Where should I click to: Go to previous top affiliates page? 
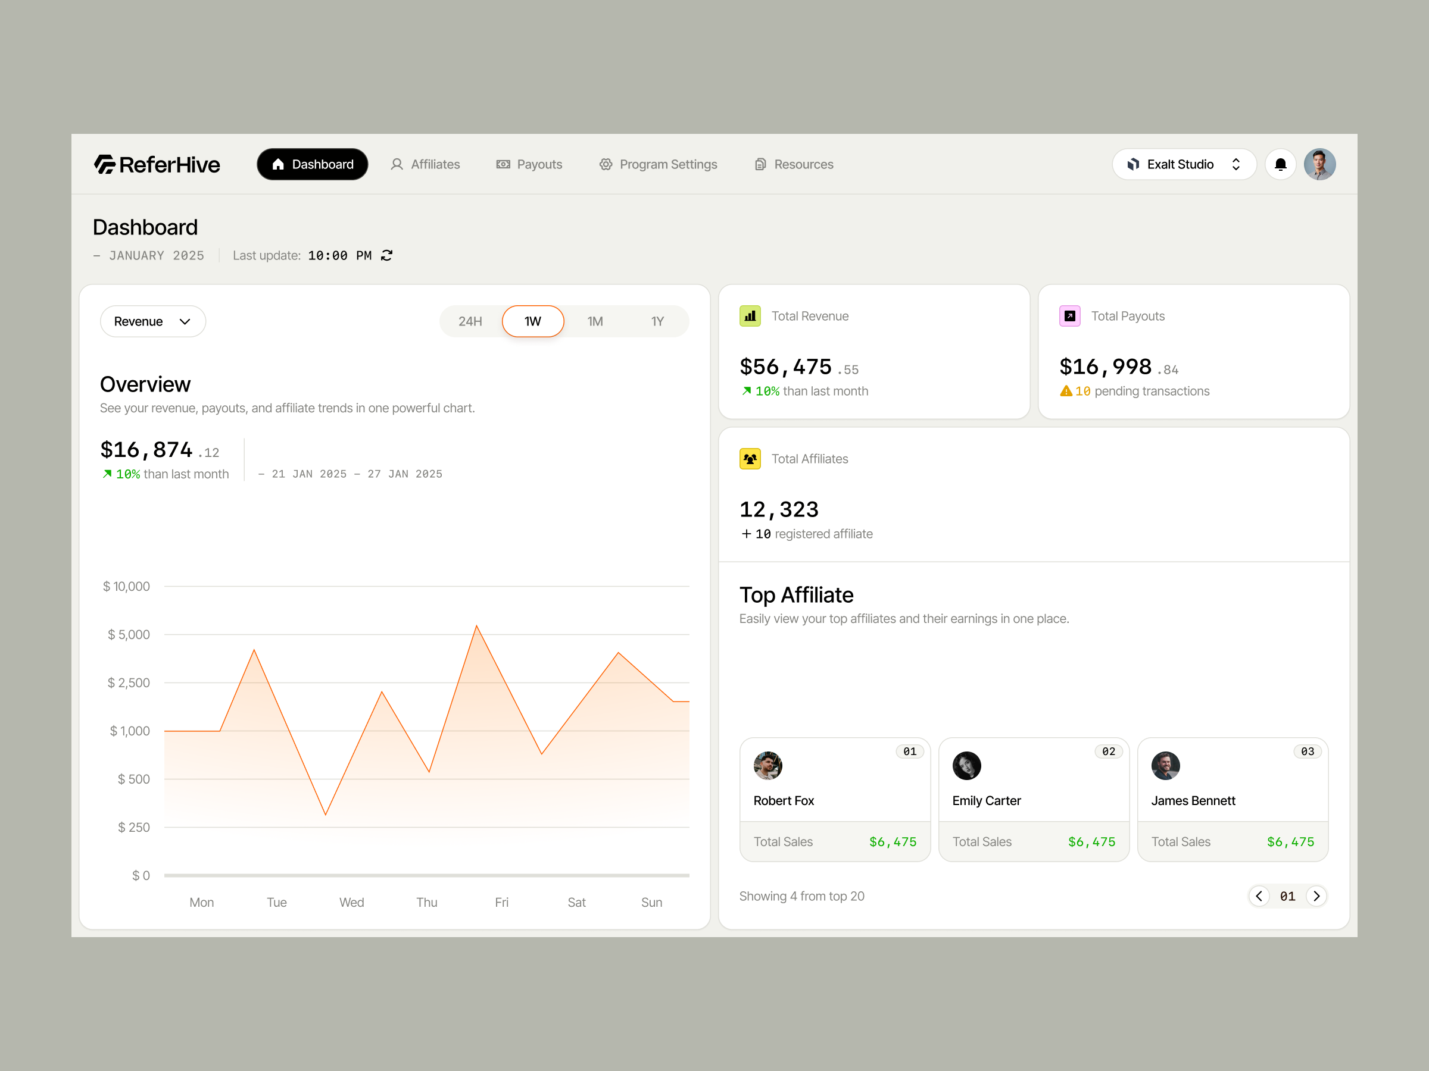1259,896
